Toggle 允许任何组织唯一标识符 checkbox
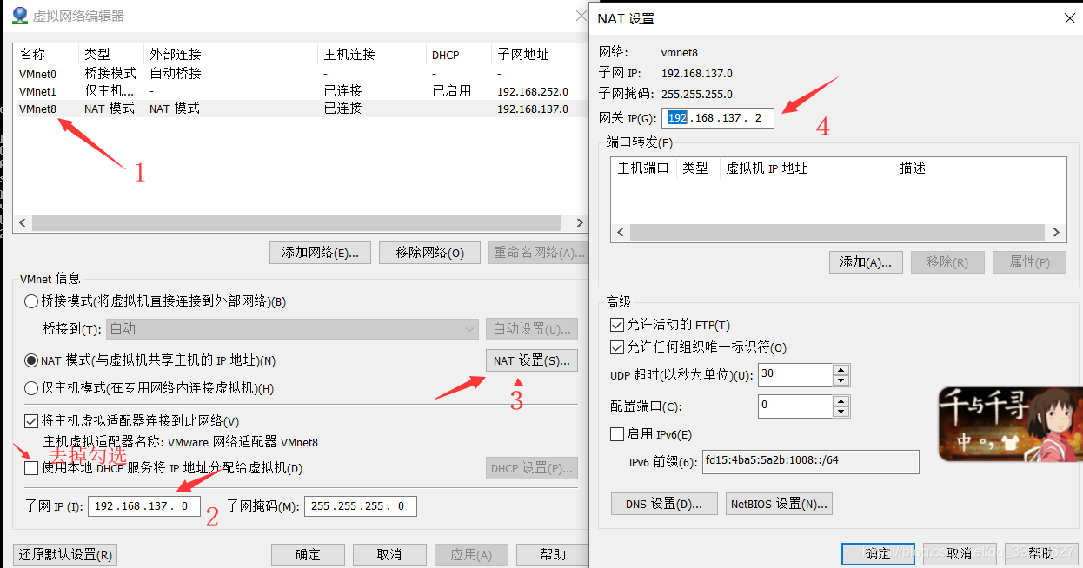 (x=618, y=347)
